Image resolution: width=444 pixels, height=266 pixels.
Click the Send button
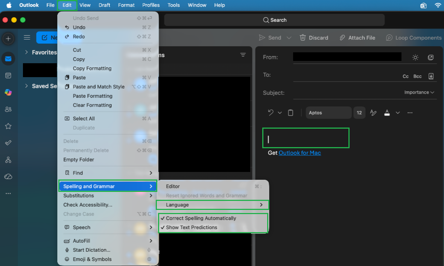[270, 38]
